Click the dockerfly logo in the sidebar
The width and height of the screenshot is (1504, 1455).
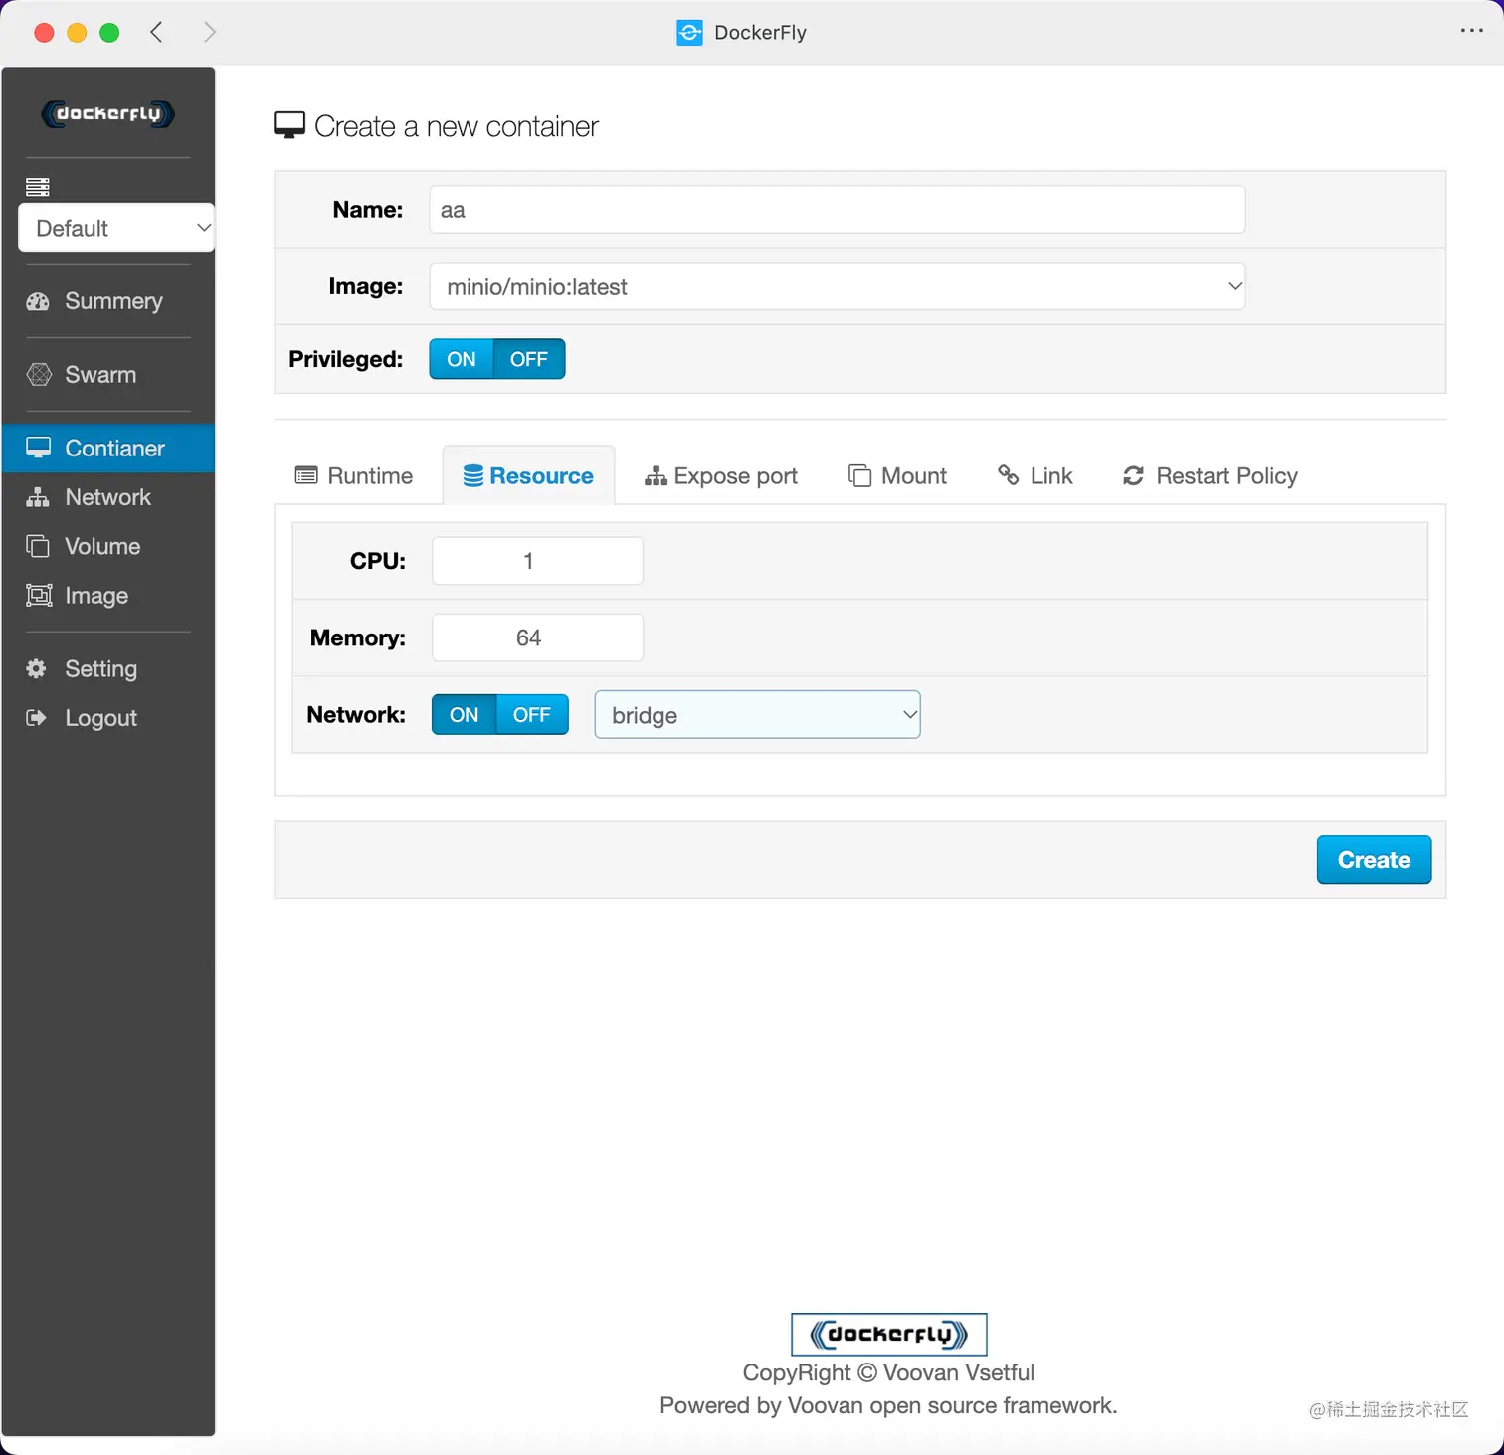tap(107, 113)
